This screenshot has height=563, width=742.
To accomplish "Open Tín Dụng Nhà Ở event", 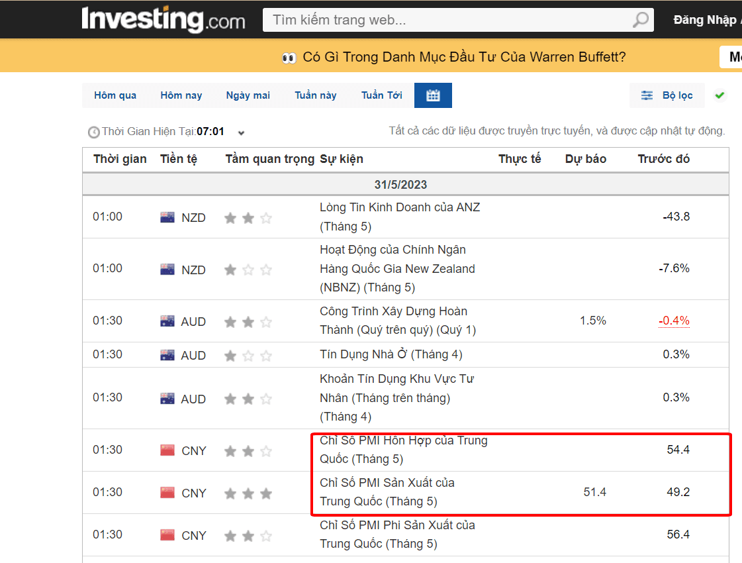I will point(391,354).
